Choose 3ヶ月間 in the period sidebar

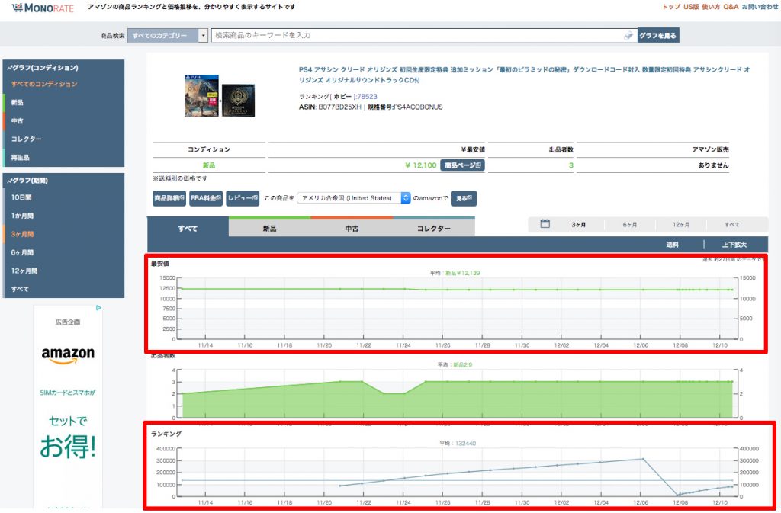tap(22, 234)
